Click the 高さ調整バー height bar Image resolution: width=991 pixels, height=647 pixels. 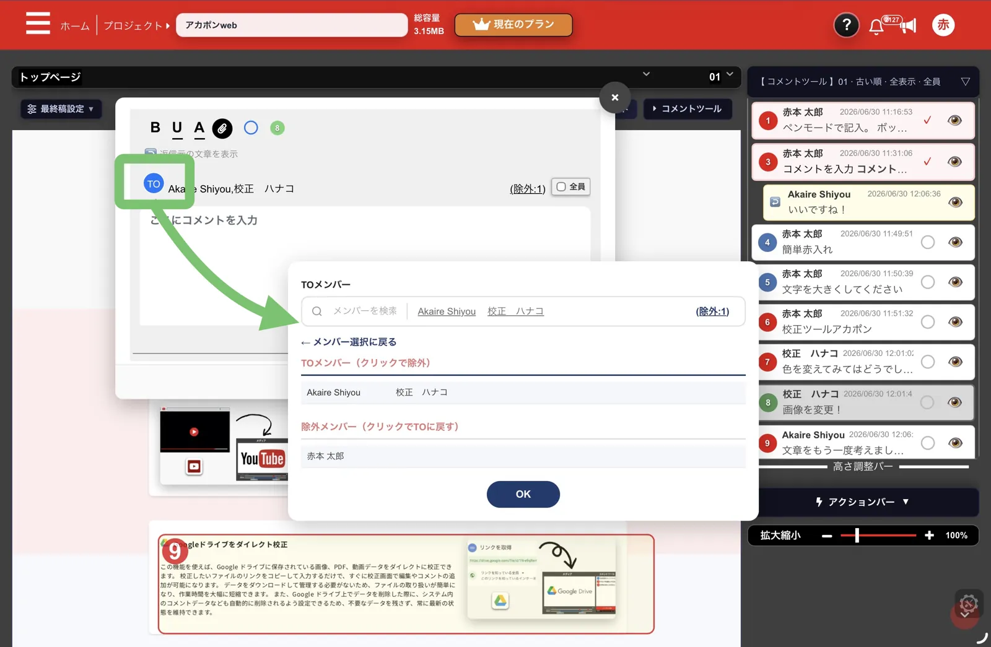coord(863,467)
